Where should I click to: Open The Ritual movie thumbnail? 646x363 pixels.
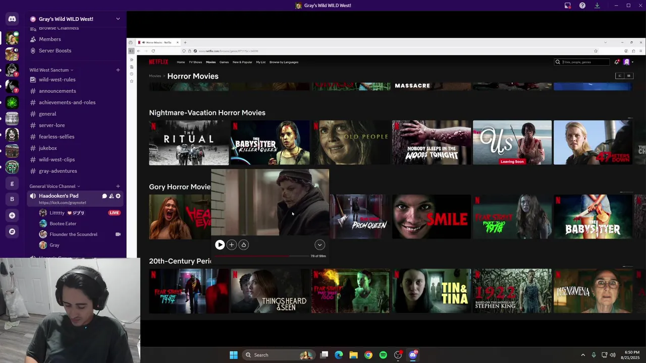[189, 143]
